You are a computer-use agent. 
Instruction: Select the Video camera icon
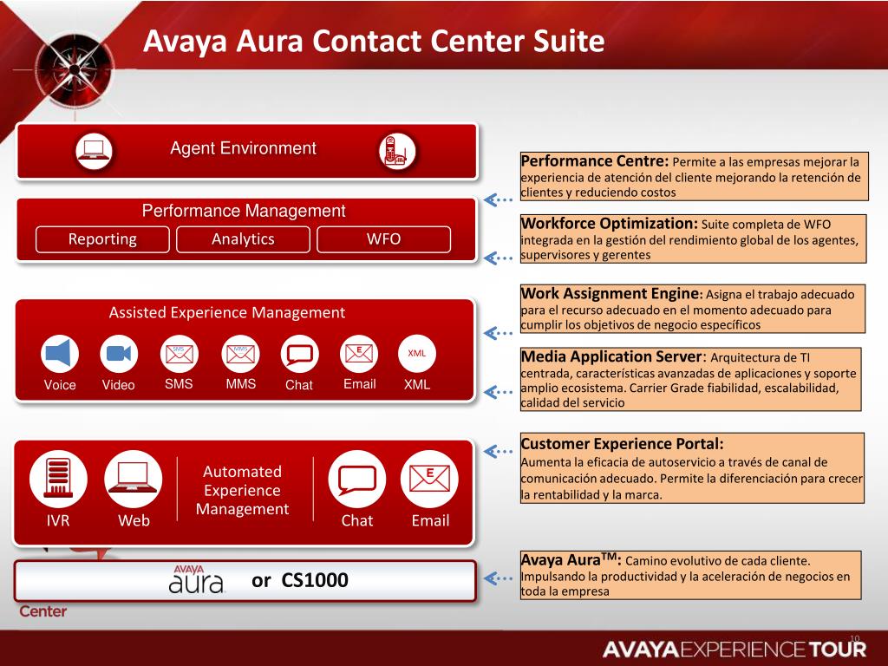(x=118, y=354)
